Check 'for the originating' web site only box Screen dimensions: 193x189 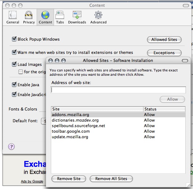click(x=21, y=72)
